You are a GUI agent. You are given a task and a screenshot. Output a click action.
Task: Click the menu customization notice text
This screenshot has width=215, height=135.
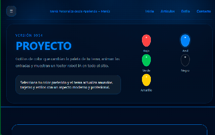pos(80,11)
